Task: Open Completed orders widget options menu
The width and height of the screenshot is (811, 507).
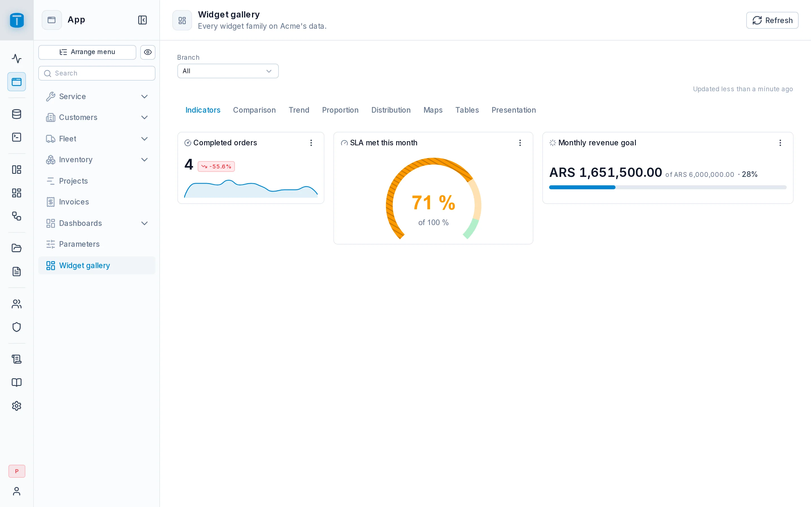Action: click(x=311, y=143)
